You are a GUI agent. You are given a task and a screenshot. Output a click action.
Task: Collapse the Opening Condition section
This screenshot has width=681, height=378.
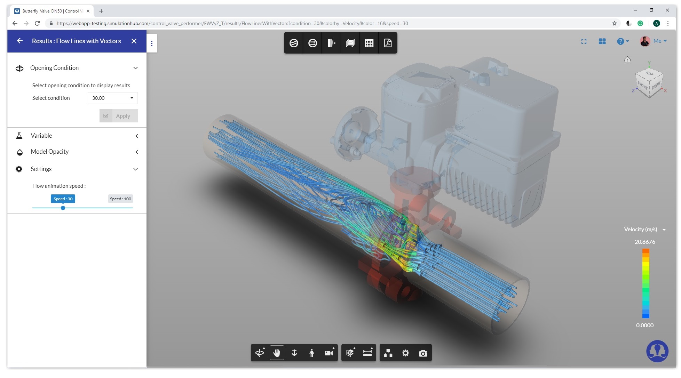[x=135, y=68]
